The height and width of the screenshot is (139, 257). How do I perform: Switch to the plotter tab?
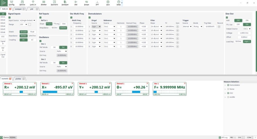coord(19,78)
